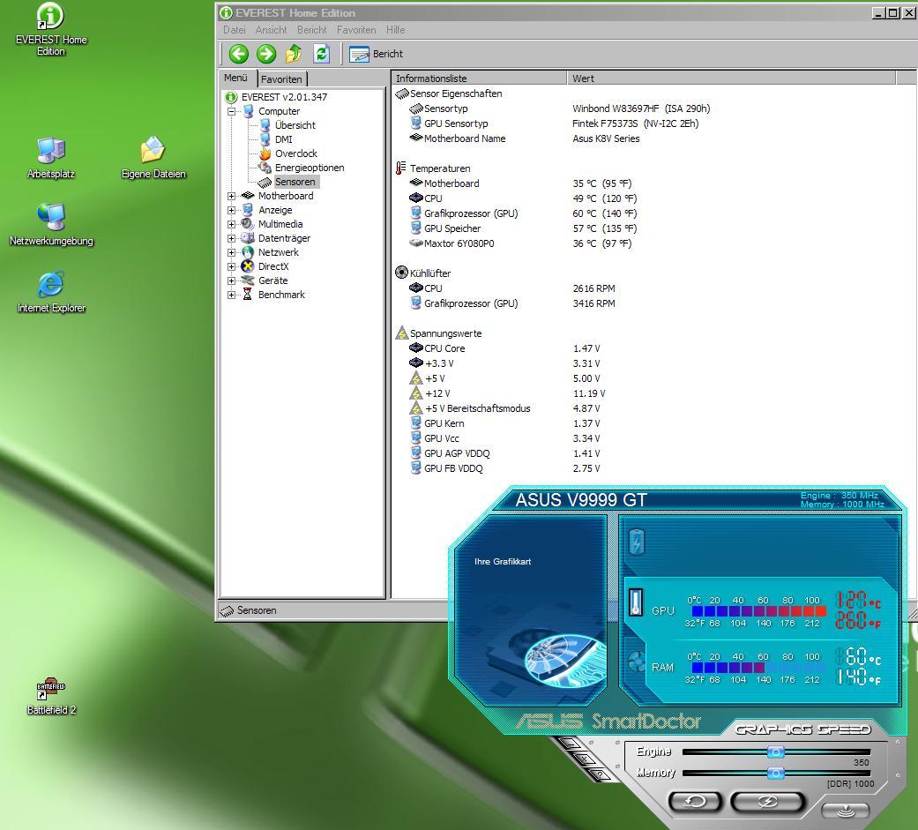This screenshot has width=918, height=830.
Task: Open the Bericht report wizard
Action: 376,54
